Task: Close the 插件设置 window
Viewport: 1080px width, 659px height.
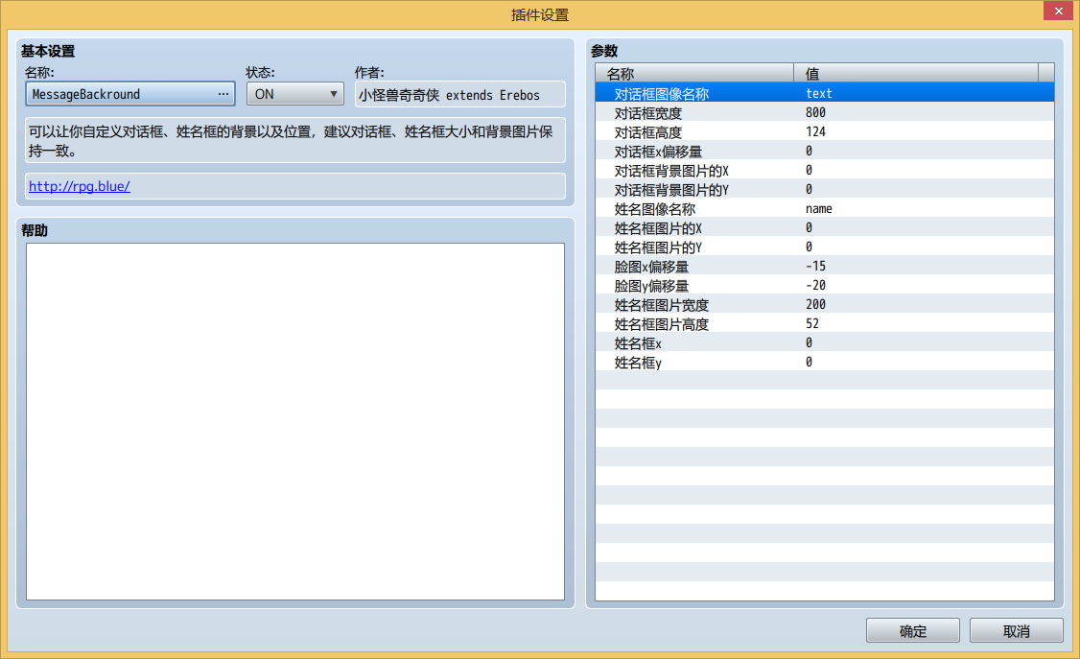Action: coord(1058,11)
